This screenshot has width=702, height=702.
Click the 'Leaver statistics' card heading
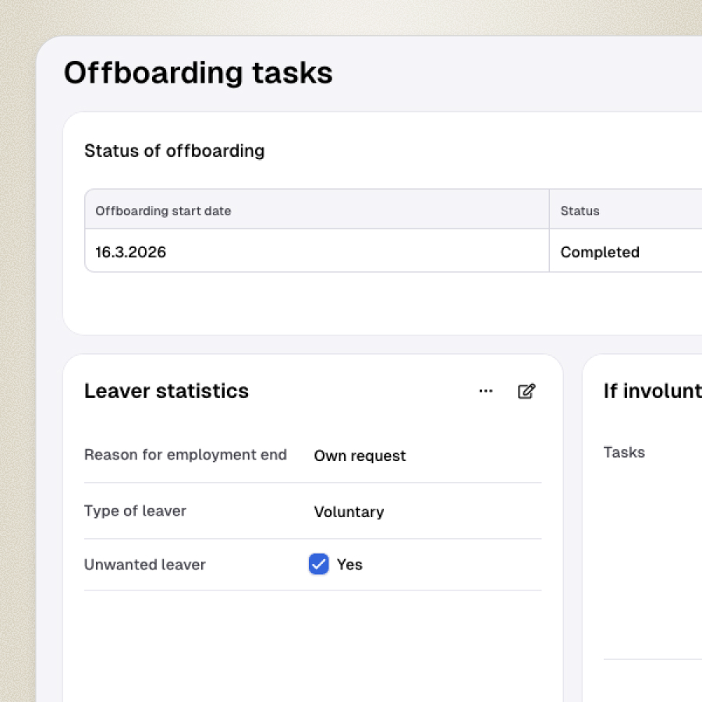coord(166,391)
